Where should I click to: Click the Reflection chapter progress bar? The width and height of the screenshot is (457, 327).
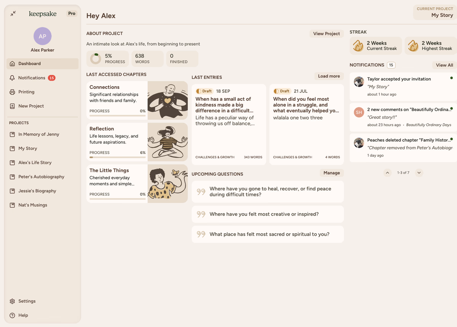[117, 157]
